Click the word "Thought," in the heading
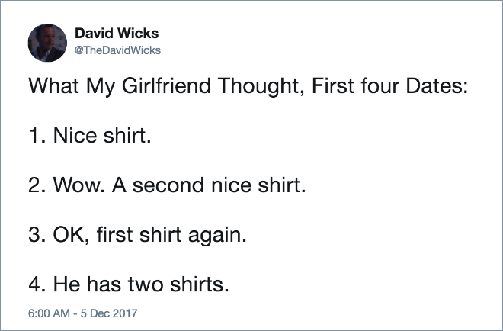This screenshot has height=331, width=503. (x=261, y=86)
